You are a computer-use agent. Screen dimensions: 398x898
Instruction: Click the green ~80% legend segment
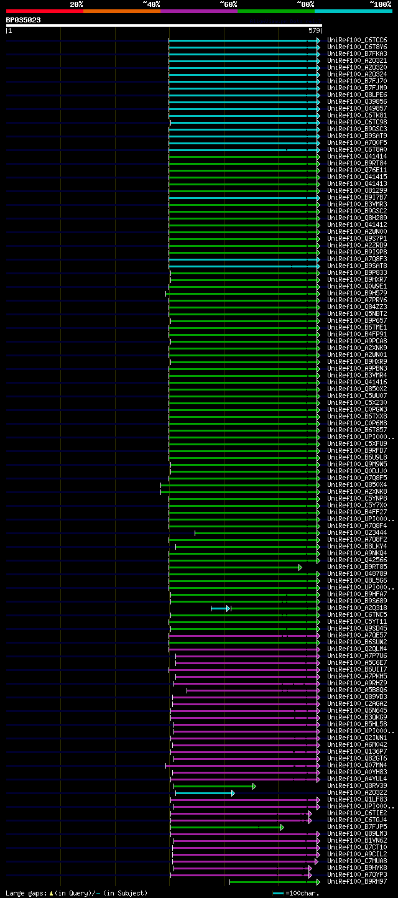coord(276,11)
